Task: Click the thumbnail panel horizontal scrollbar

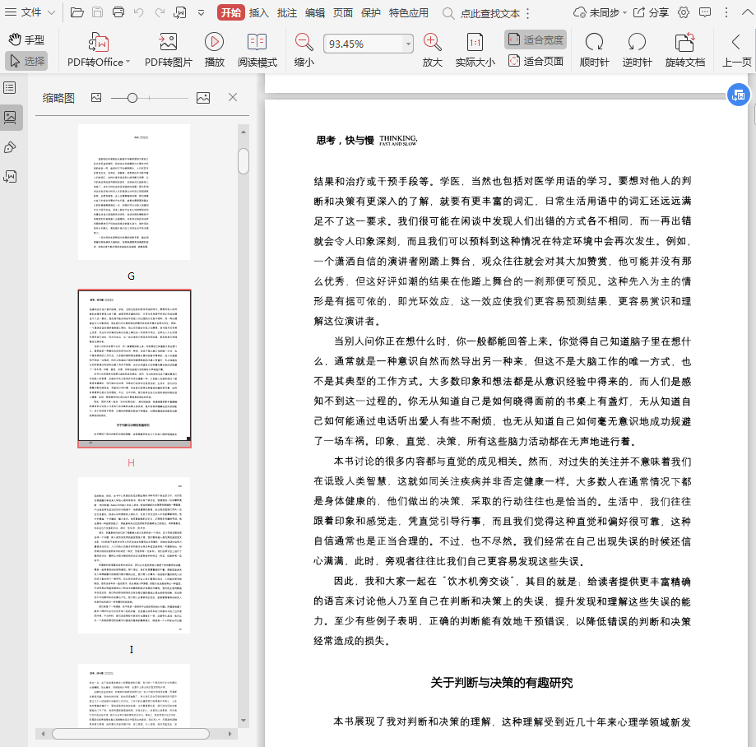Action: [131, 734]
